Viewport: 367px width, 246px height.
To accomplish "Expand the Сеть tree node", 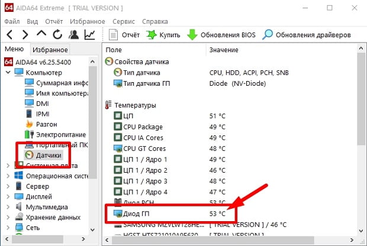I will (8, 227).
